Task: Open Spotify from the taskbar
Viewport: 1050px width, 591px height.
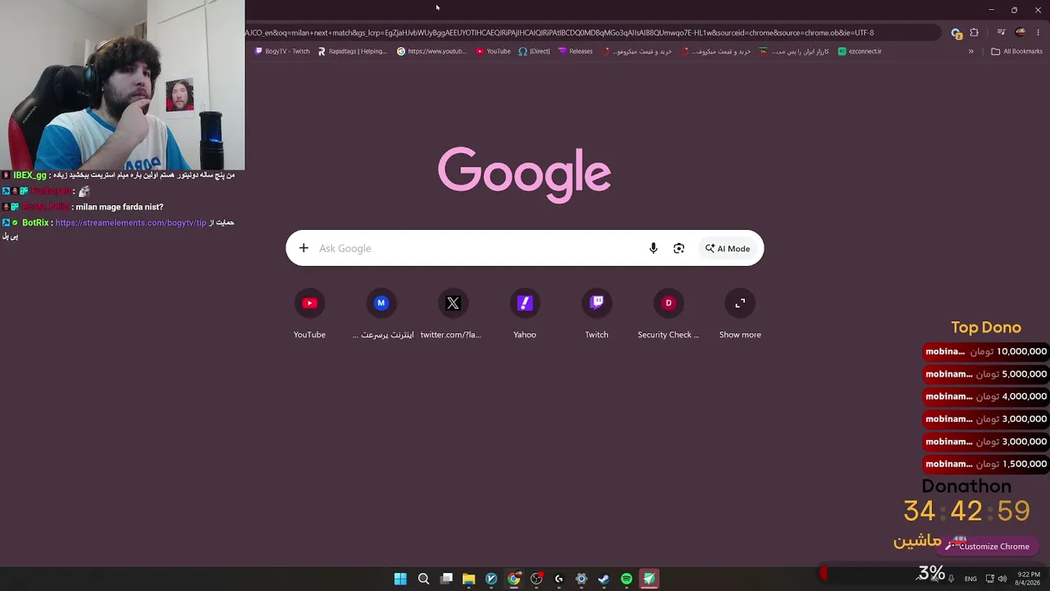Action: [x=627, y=579]
